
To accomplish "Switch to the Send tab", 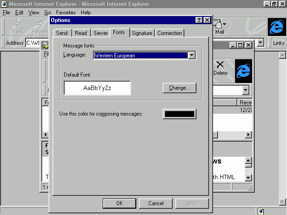I will click(x=62, y=33).
